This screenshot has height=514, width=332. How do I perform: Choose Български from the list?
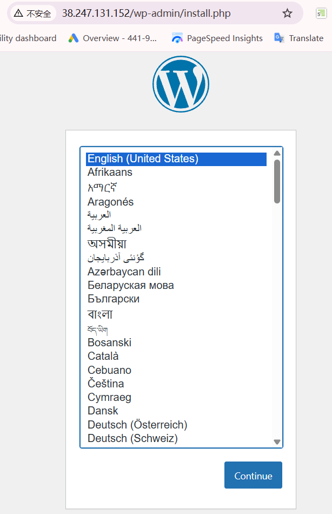(176, 299)
